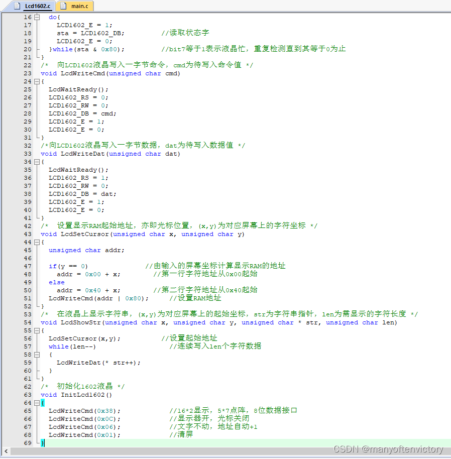Screen dimensions: 451x459
Task: Click 'LcdWriteDat(* str++);' line
Action: tap(98, 363)
